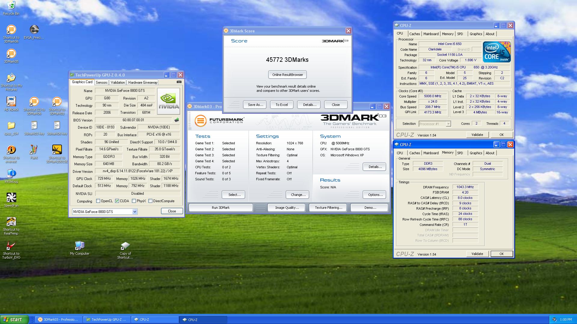Open the Mainboard tab in top CPU-Z

431,34
